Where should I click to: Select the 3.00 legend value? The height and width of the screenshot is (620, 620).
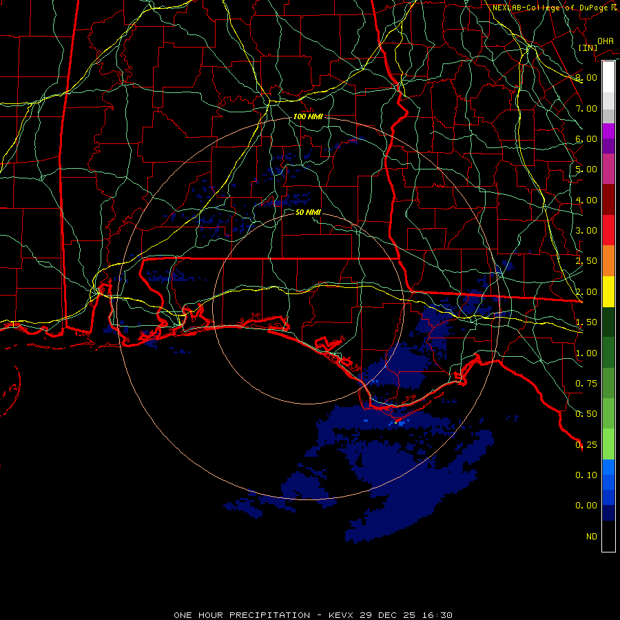(586, 231)
